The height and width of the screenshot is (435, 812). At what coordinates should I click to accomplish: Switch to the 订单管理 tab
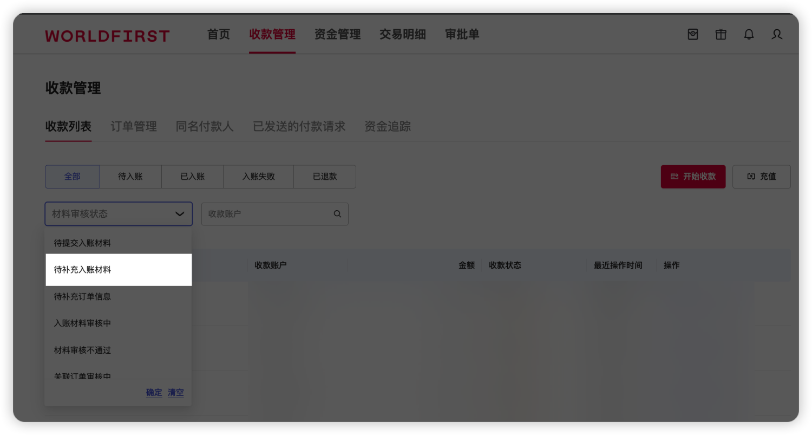pos(134,127)
